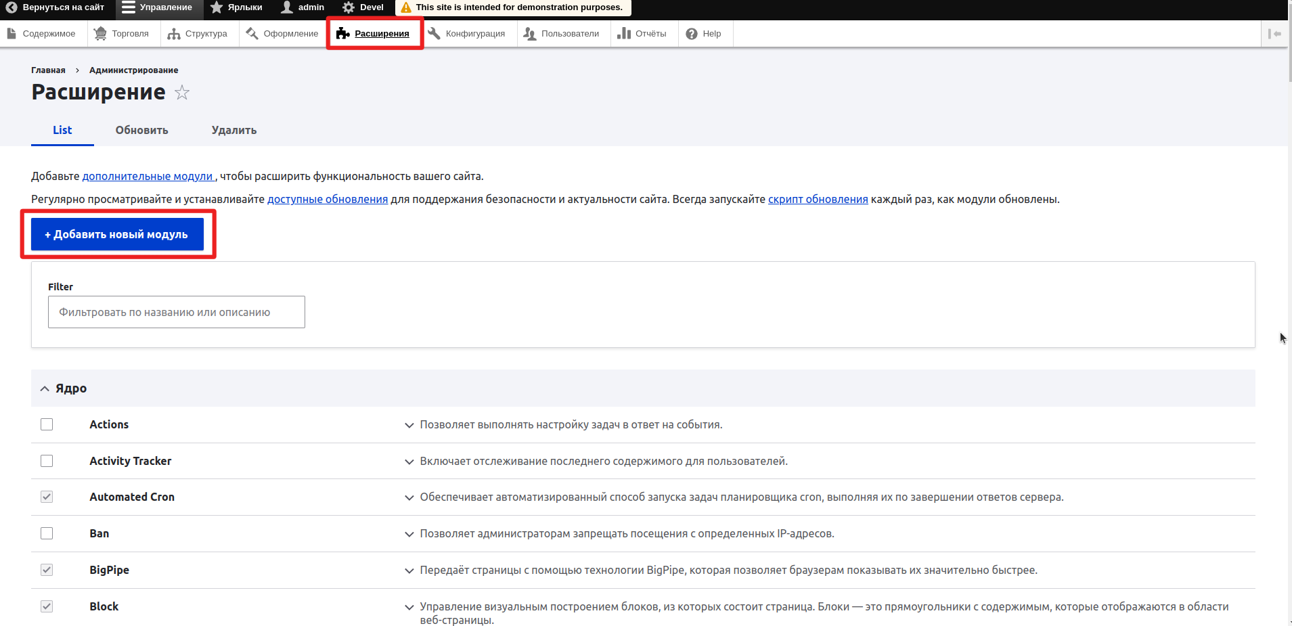Follow the доступные обновления link

[328, 199]
